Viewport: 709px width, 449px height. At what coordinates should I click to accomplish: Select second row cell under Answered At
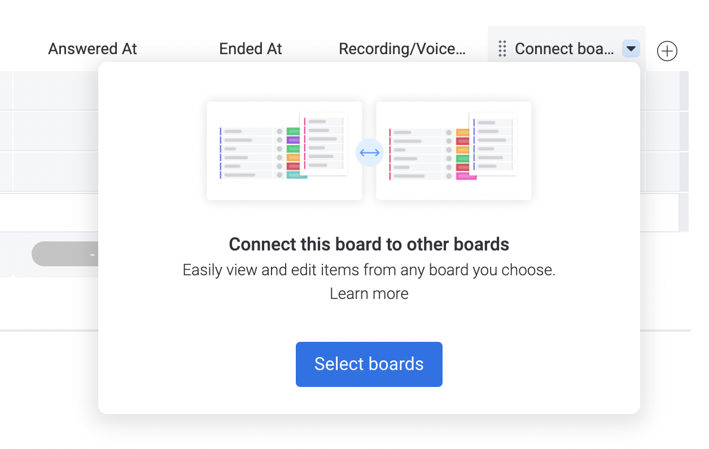(56, 131)
